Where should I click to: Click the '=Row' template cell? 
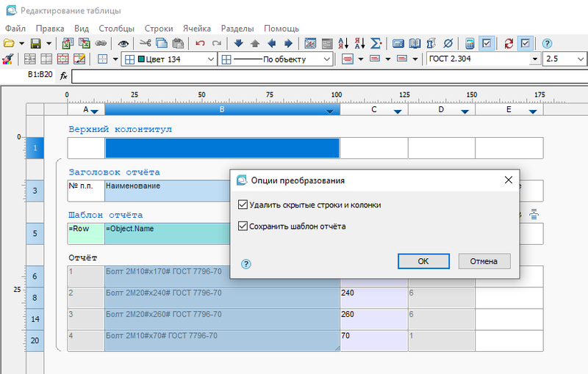tap(86, 234)
